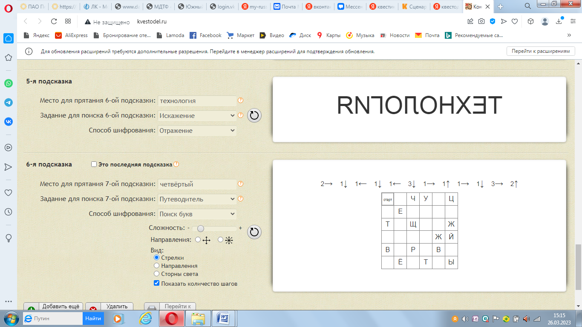Expand the 'Путеводитель' task dropdown
The image size is (582, 327).
point(197,199)
